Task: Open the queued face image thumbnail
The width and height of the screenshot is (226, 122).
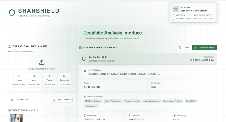Action: 16,118
